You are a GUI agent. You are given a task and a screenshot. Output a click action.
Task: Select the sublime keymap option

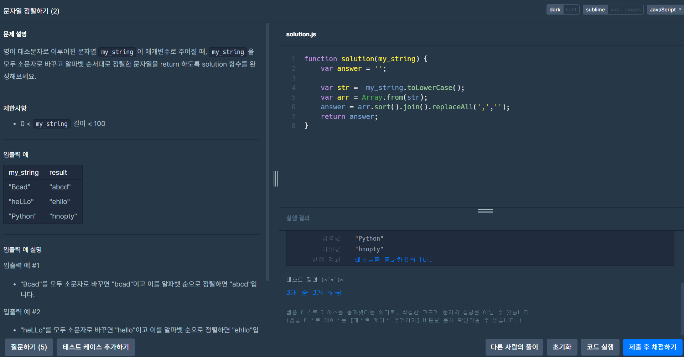[x=595, y=10]
